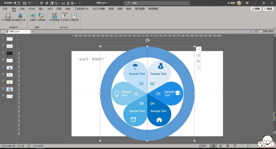Open the 云图库 cloud gallery
Viewport: 276px width, 149px height.
[32, 16]
